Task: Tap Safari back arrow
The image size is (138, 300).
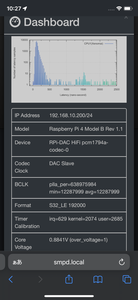Action: [x=10, y=279]
